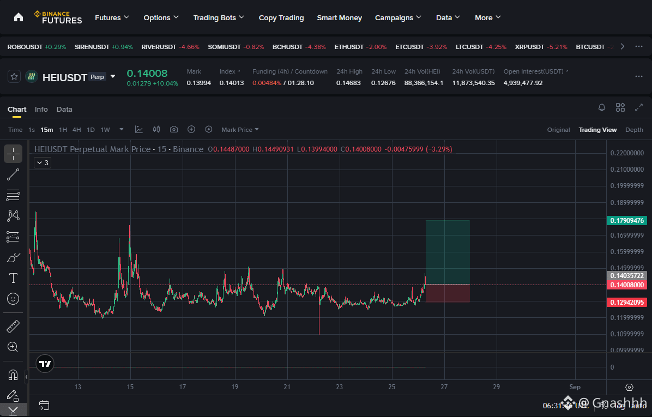Toggle HEIUSDT favorite star

tap(14, 76)
